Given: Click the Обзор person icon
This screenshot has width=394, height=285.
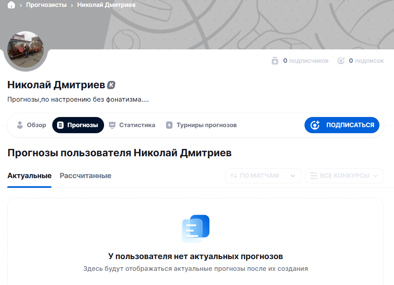Looking at the screenshot, I should pyautogui.click(x=19, y=125).
